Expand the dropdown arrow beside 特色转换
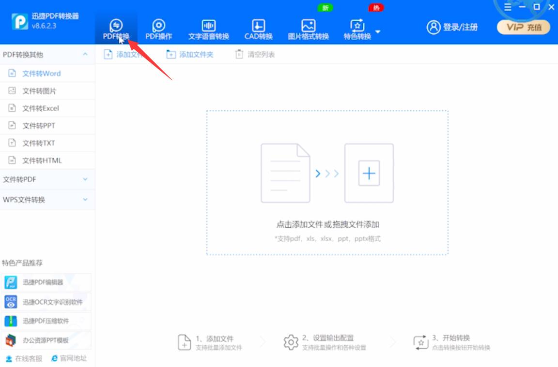 378,31
